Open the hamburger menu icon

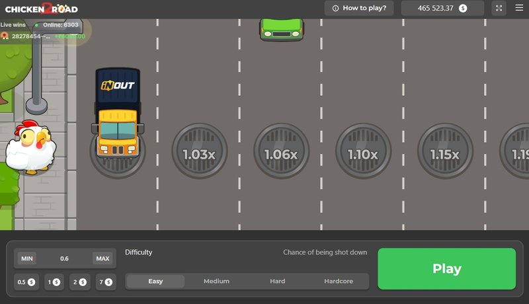pos(519,8)
